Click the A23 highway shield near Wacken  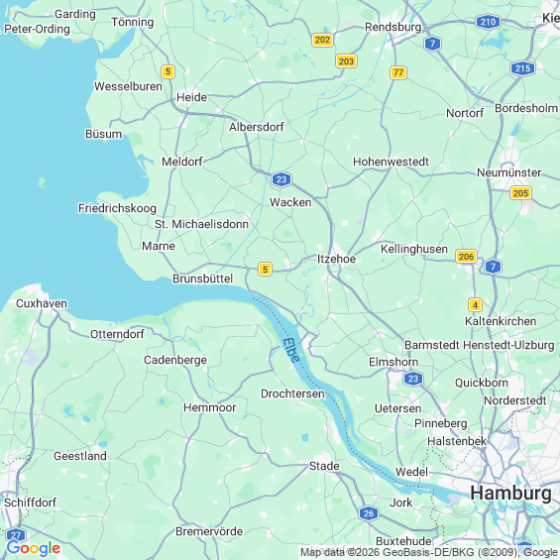click(x=281, y=179)
